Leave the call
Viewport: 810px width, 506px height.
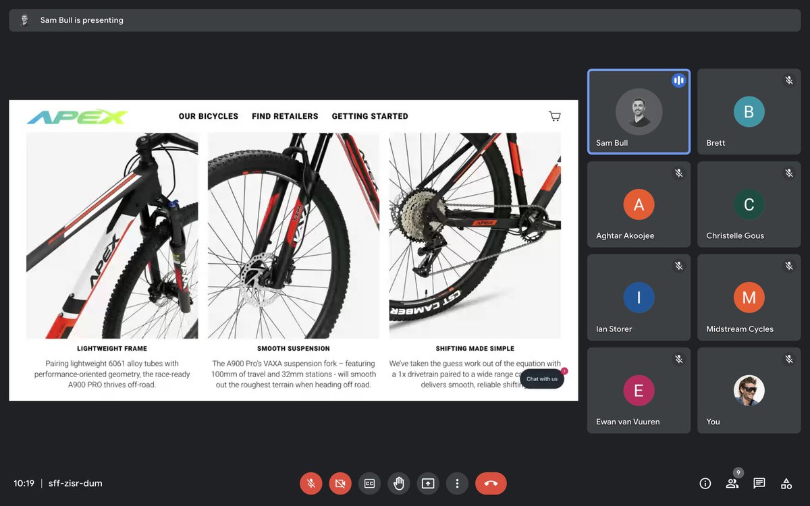click(x=491, y=483)
